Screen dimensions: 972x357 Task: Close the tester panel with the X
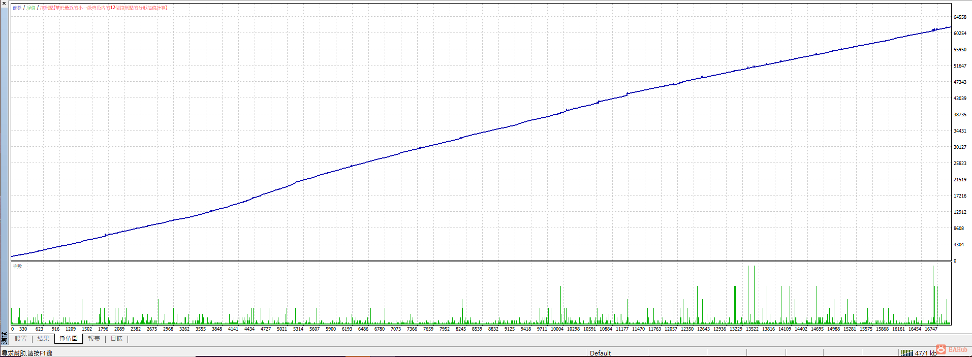4,4
